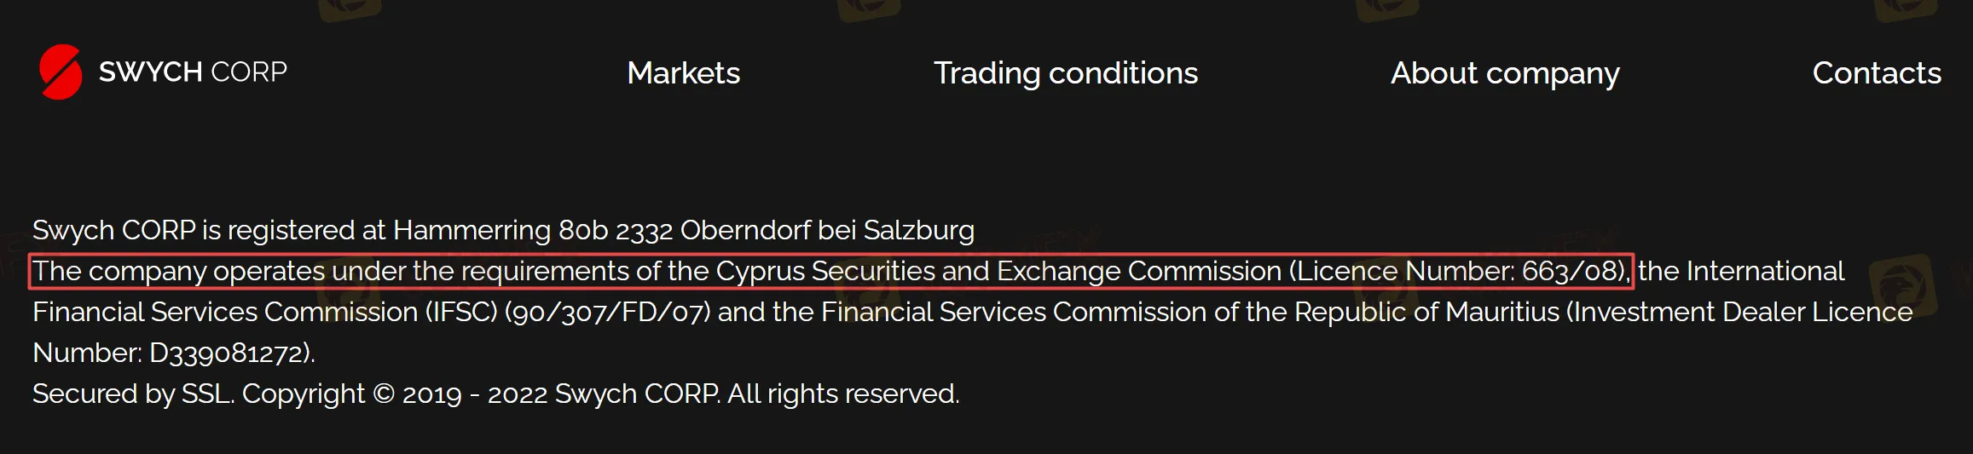Viewport: 1973px width, 454px height.
Task: Go to the About company section
Action: click(1505, 73)
